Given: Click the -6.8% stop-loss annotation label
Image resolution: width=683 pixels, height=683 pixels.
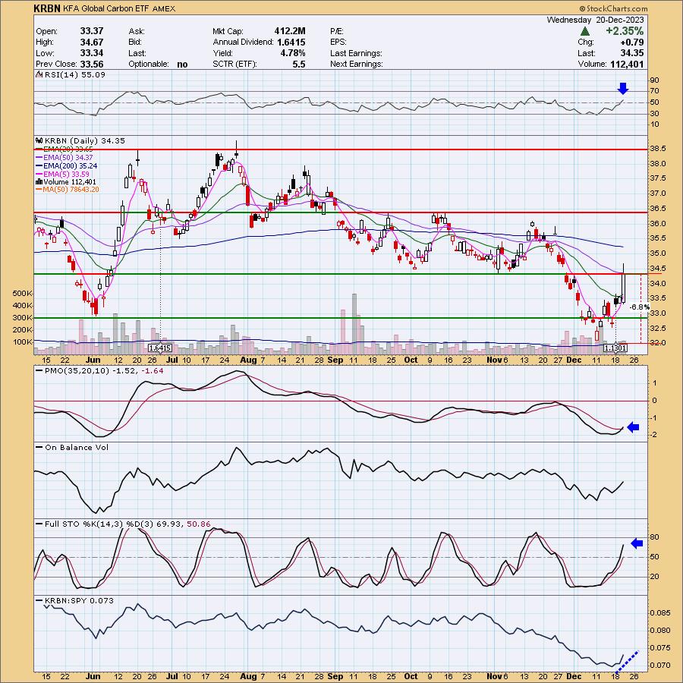Looking at the screenshot, I should (x=640, y=307).
